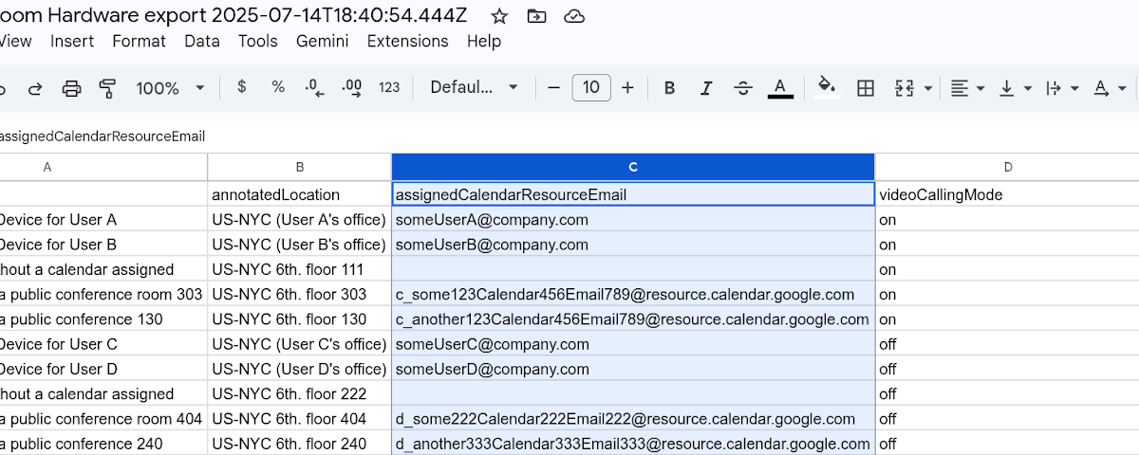1139x455 pixels.
Task: Open the font family dropdown
Action: (474, 87)
